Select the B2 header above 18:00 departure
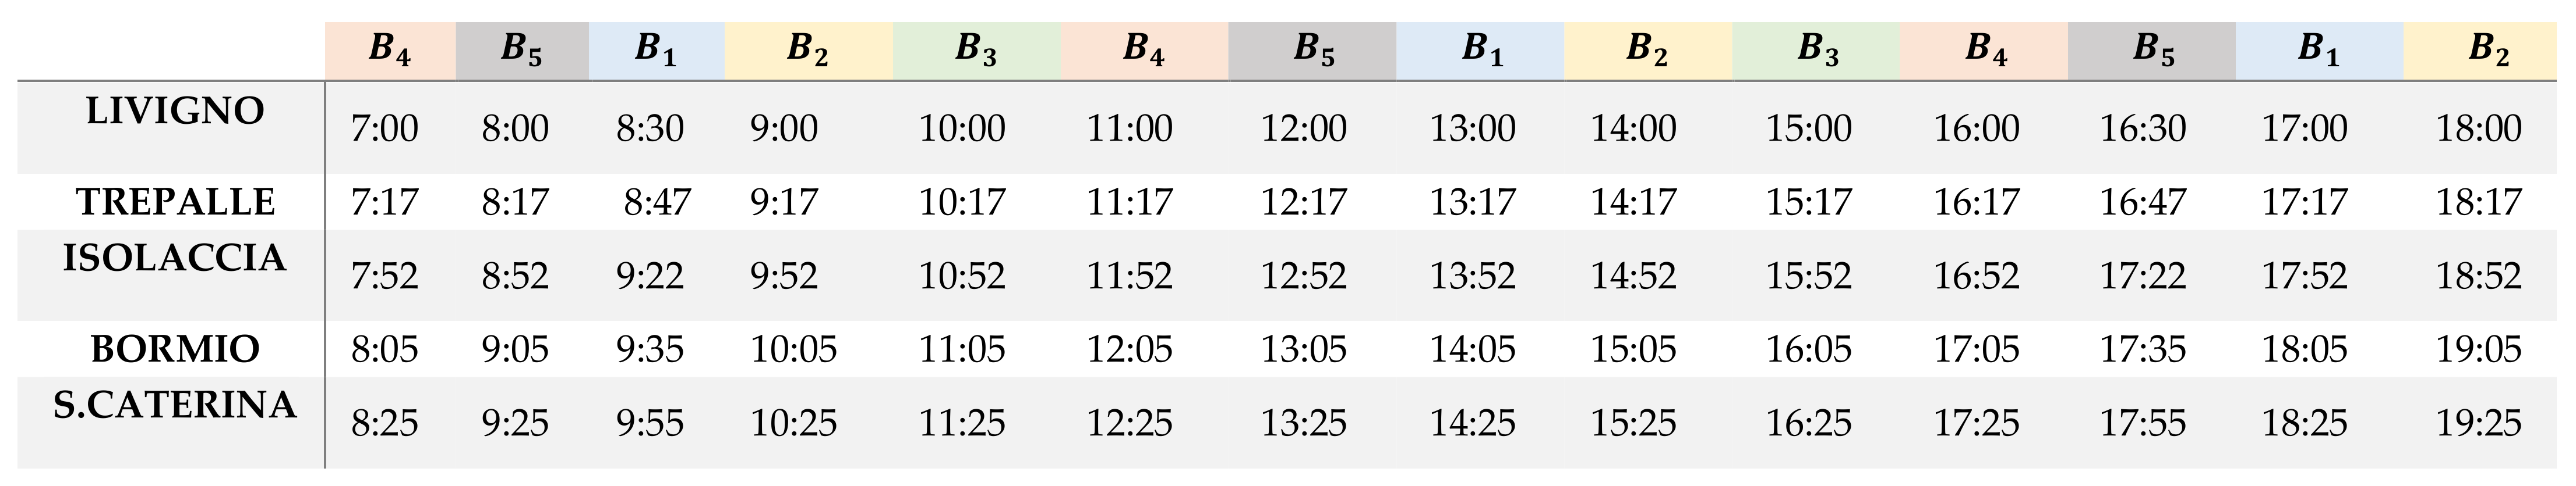Viewport: 2576px width, 486px height. click(2488, 50)
